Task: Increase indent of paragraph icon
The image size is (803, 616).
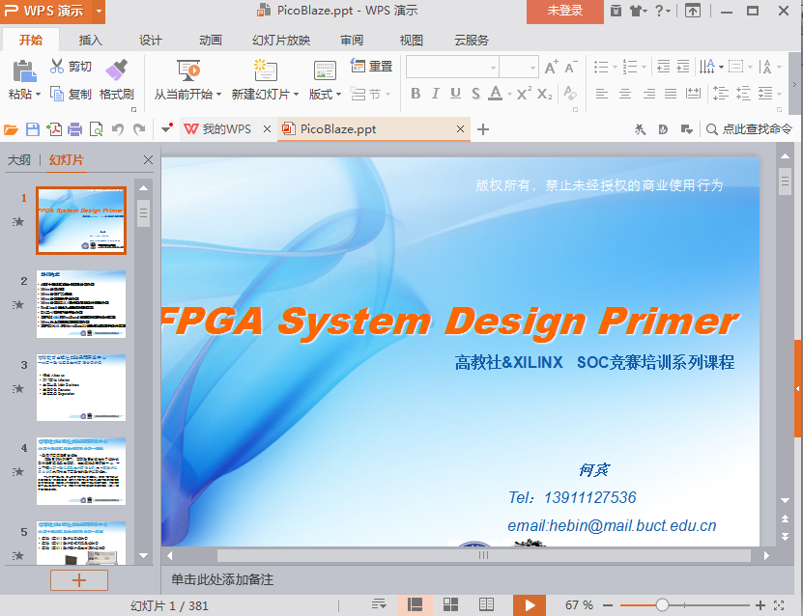Action: 682,67
